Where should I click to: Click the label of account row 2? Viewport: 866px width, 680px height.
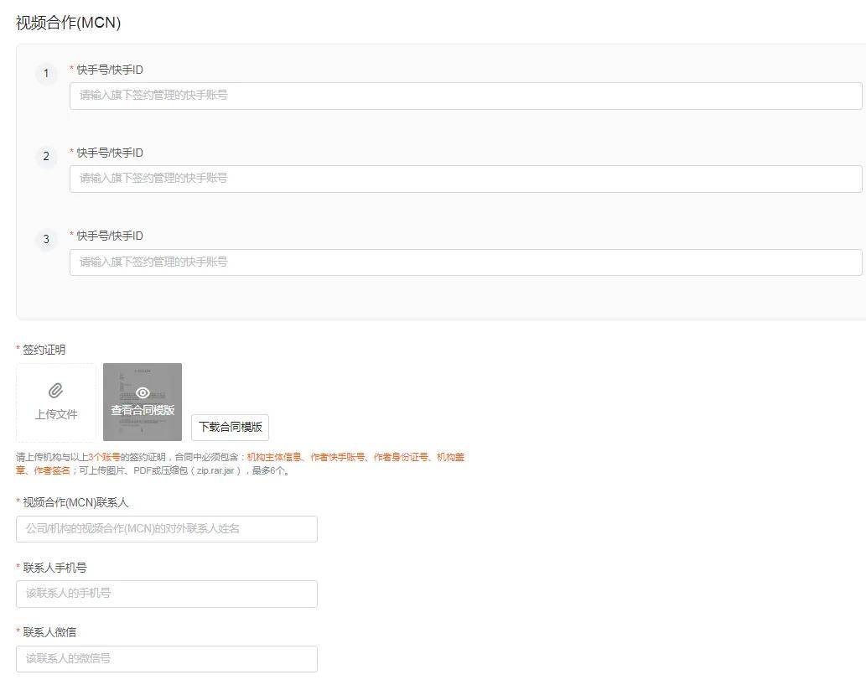coord(109,153)
